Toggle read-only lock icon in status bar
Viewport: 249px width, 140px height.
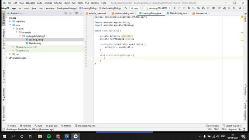240,129
